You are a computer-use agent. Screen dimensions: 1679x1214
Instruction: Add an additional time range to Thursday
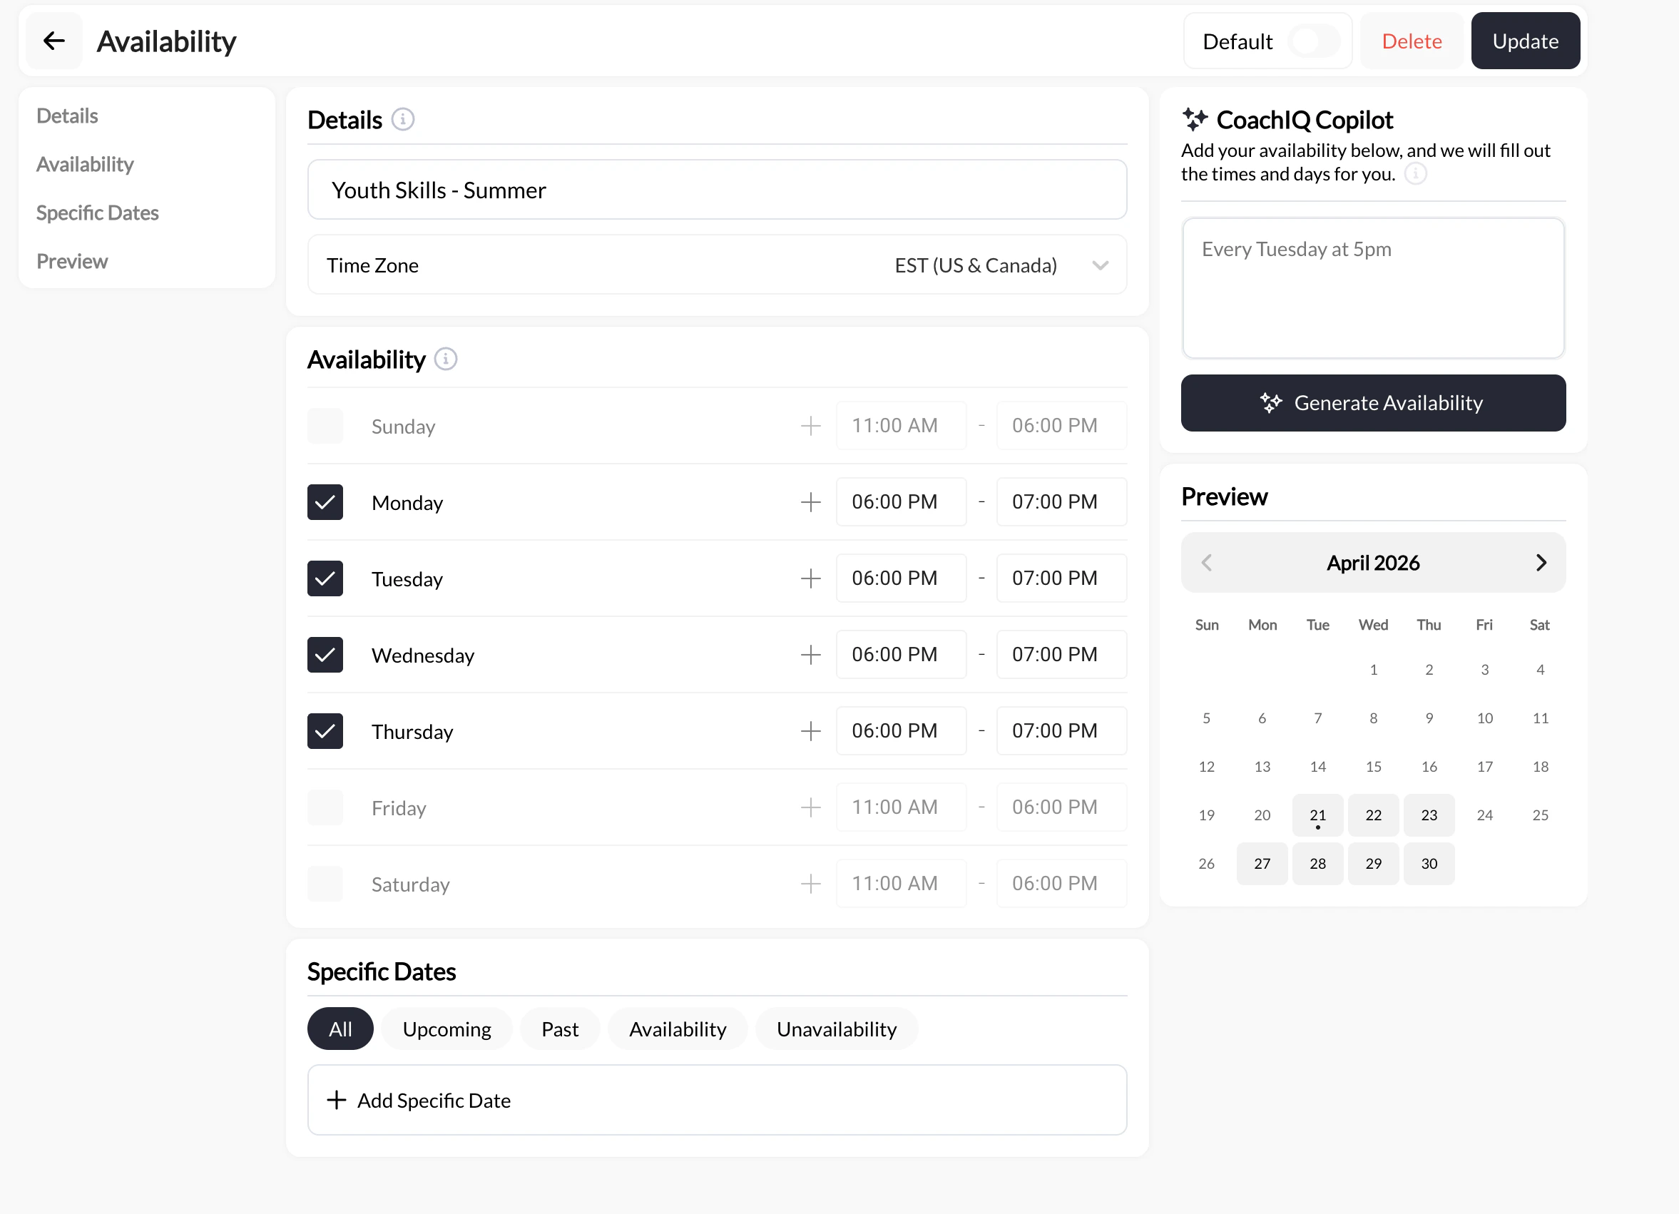click(x=811, y=730)
